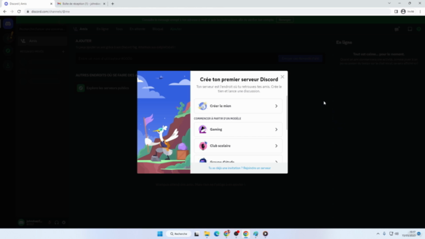Toggle the headphones deafen icon
This screenshot has width=425, height=239.
pos(56,222)
